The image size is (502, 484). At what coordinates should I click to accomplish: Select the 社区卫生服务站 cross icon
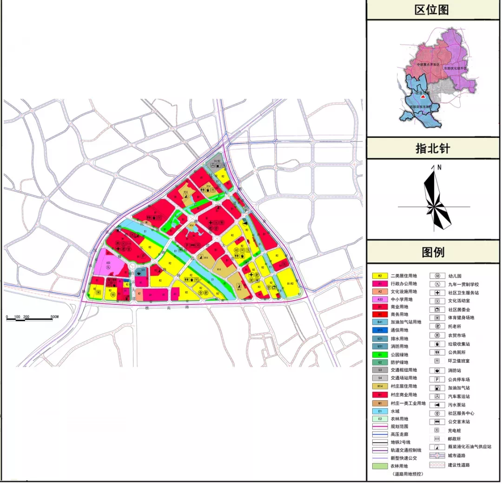(x=437, y=293)
